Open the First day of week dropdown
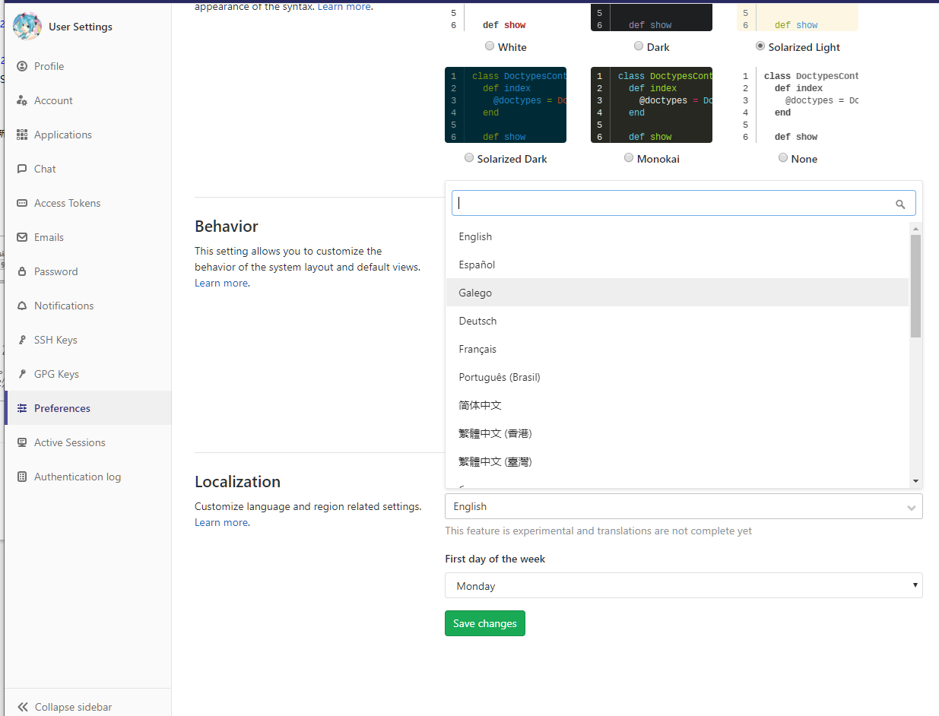The image size is (939, 716). tap(683, 586)
